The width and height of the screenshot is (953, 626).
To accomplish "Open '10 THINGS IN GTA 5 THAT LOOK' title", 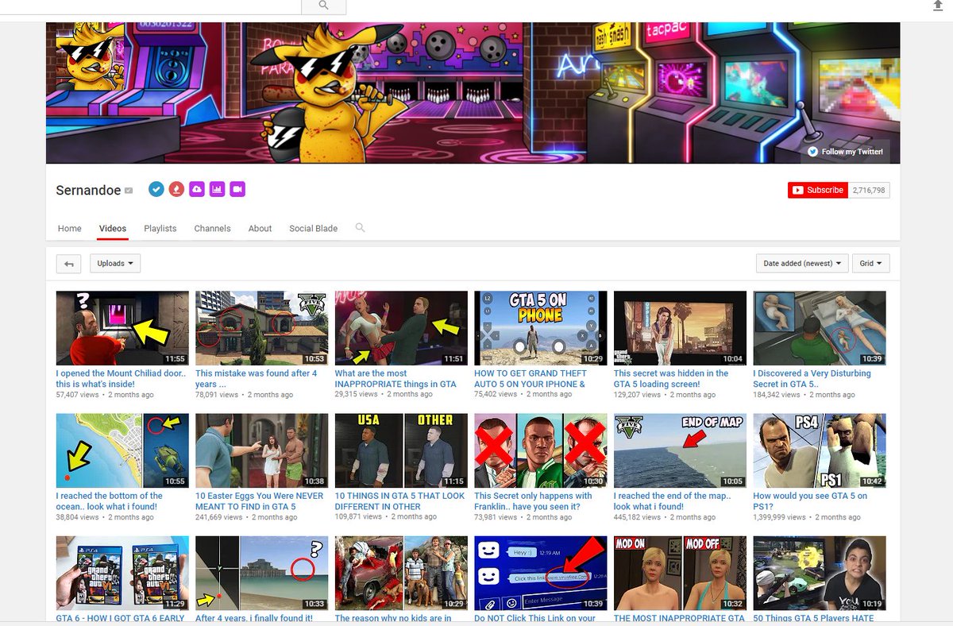I will point(399,500).
